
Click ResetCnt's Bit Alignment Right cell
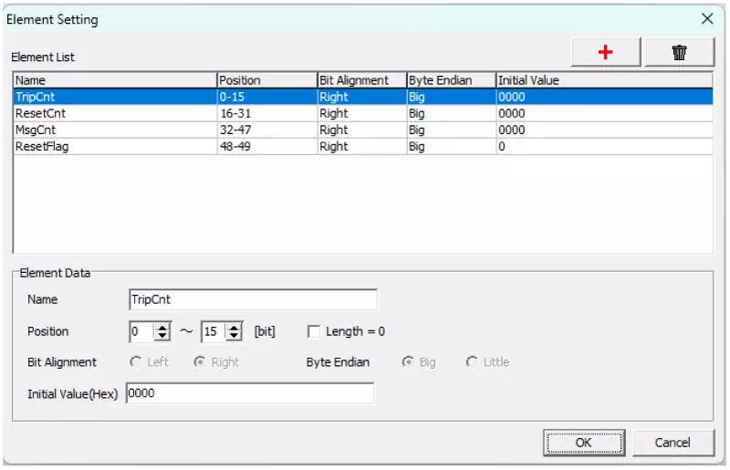click(x=362, y=113)
